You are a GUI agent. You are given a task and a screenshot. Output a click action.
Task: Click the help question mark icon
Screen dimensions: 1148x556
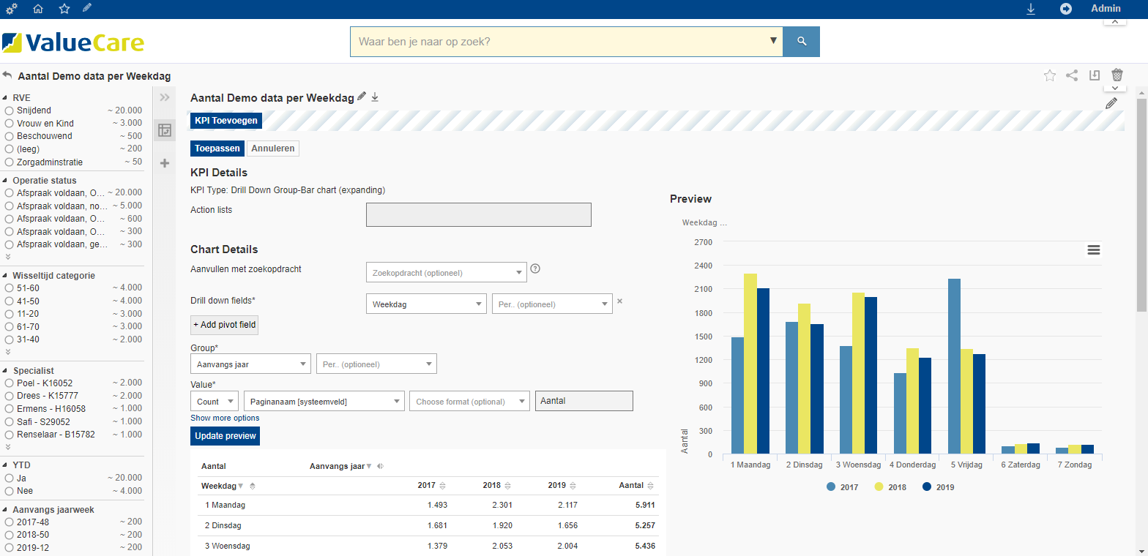click(535, 268)
